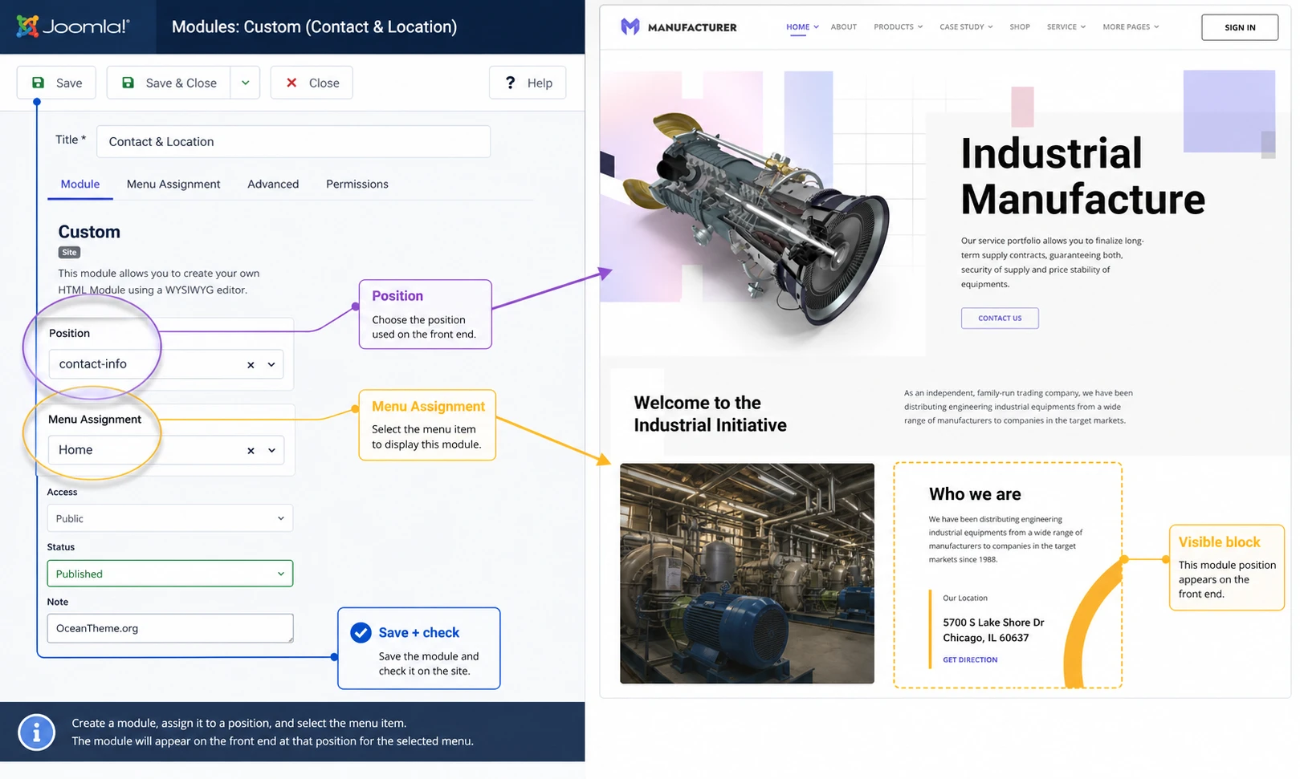Switch to the Module tab
Image resolution: width=1300 pixels, height=779 pixels.
80,184
